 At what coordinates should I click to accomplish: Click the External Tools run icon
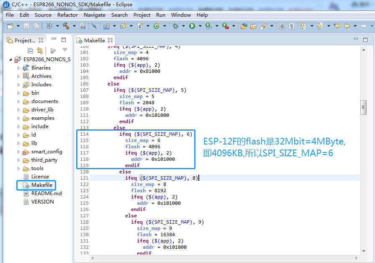tap(226, 26)
